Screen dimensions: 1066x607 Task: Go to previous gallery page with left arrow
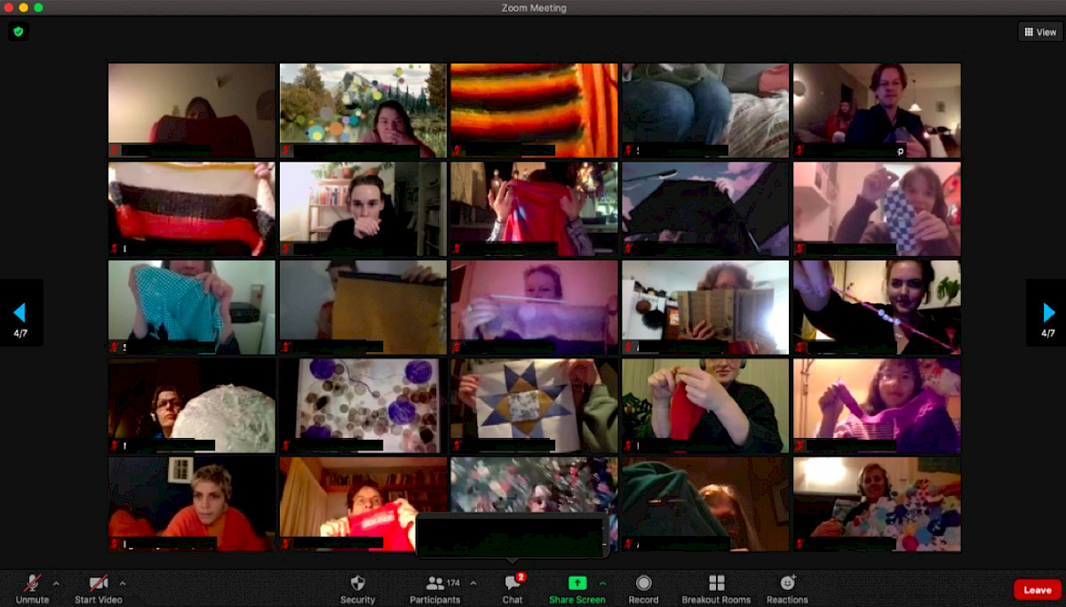point(20,313)
